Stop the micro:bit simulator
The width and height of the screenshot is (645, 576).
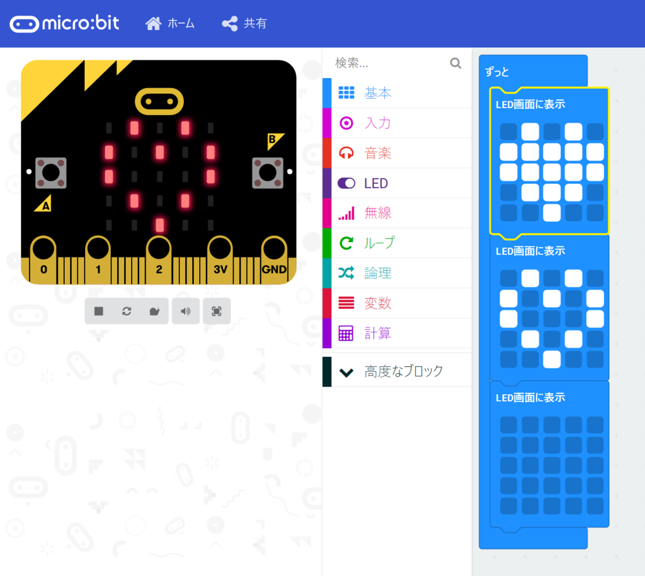coord(99,311)
